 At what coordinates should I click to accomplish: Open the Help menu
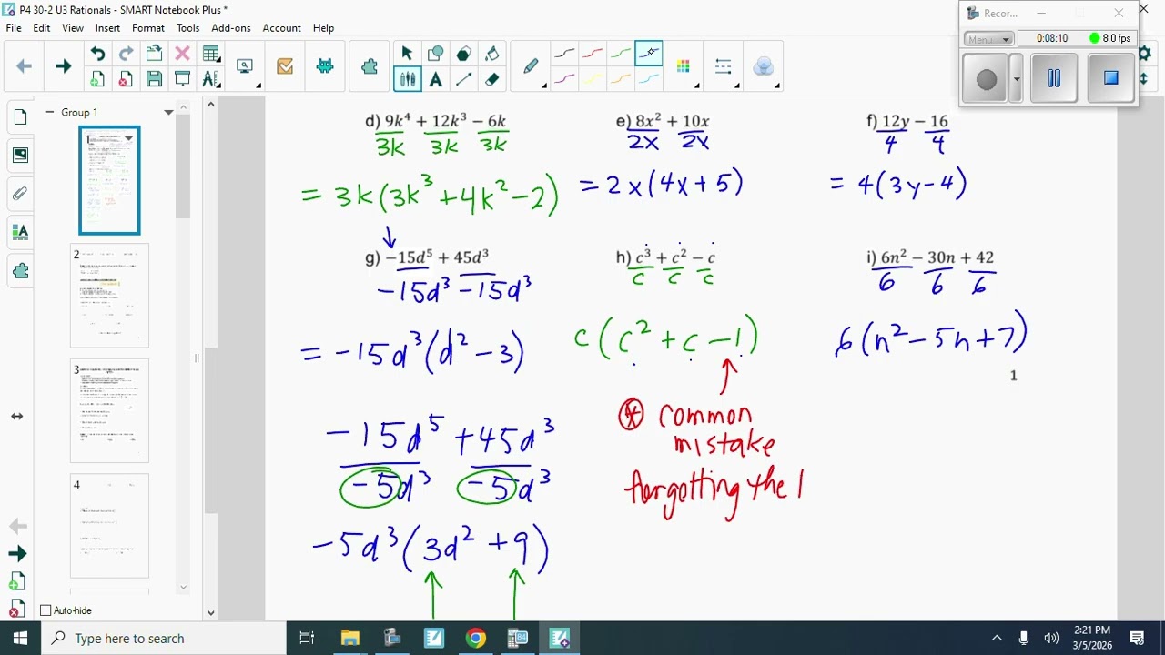(x=323, y=28)
